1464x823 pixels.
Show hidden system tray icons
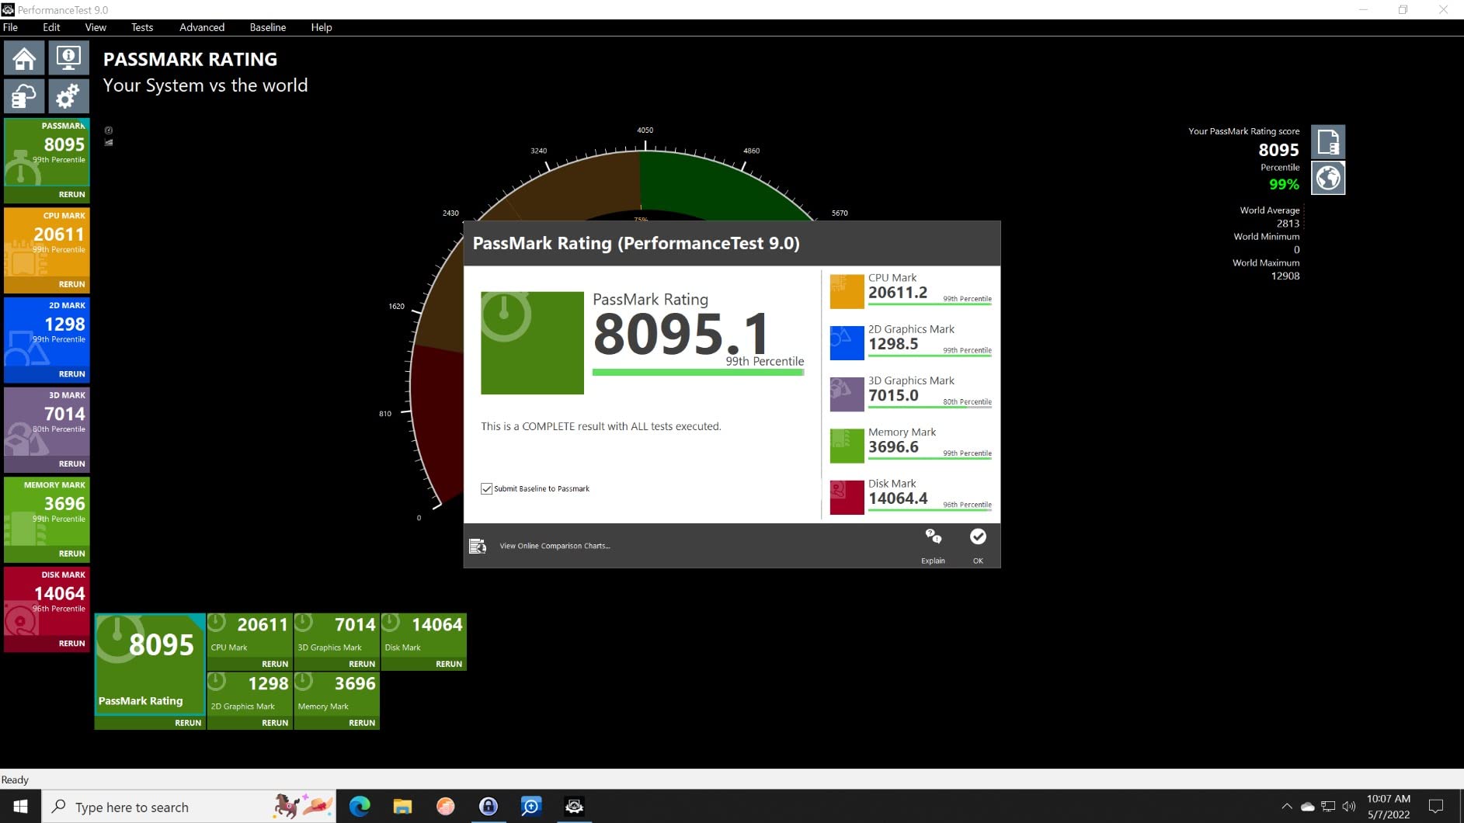point(1286,807)
